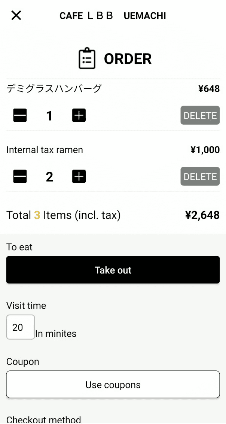Click the ¥648 price label
Viewport: 226px width, 424px height.
(x=209, y=89)
